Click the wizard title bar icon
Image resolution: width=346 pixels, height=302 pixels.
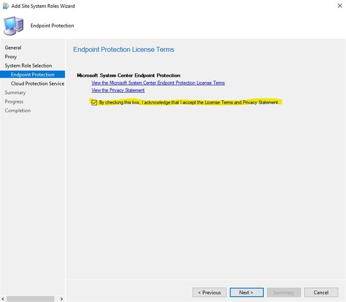point(6,6)
